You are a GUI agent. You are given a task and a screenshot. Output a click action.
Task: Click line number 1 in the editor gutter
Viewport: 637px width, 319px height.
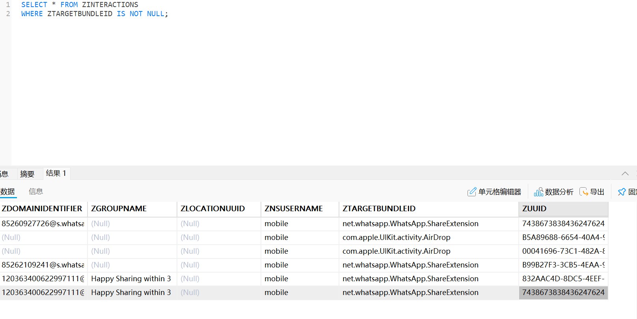pos(8,5)
